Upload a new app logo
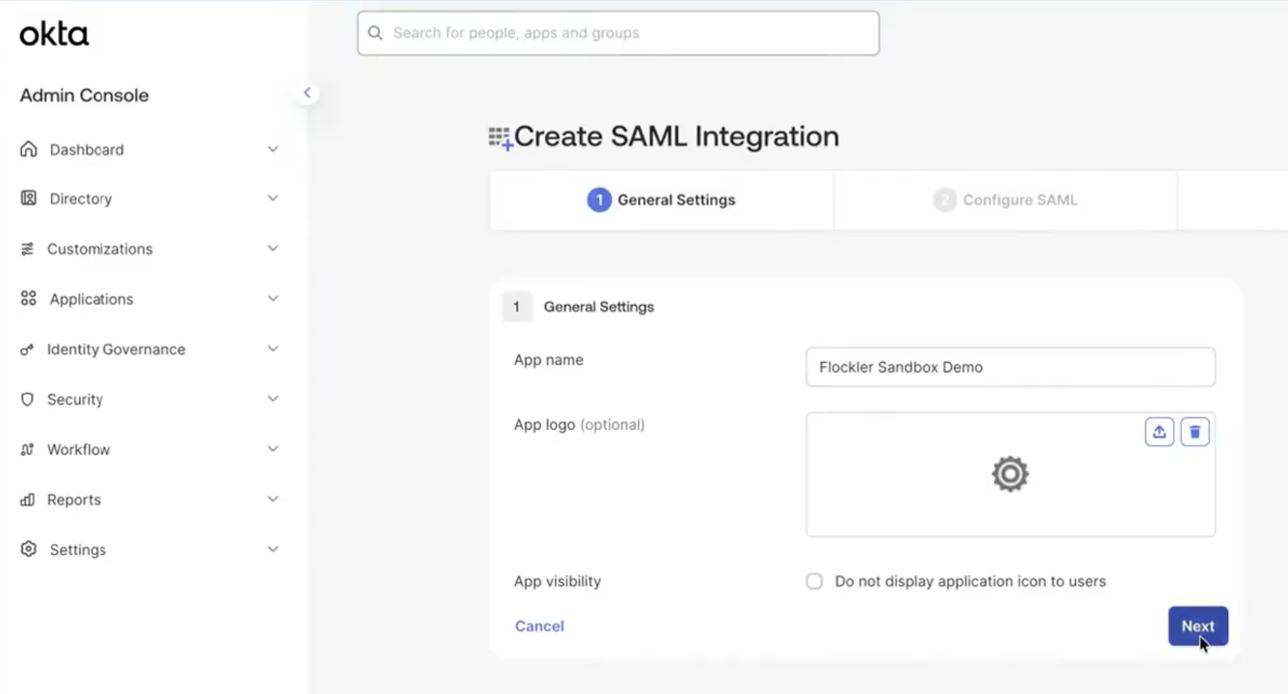The width and height of the screenshot is (1288, 694). tap(1159, 432)
